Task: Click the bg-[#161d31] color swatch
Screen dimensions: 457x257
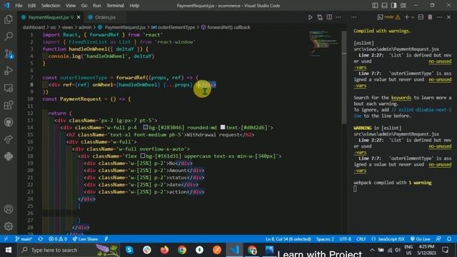Action: pos(143,156)
